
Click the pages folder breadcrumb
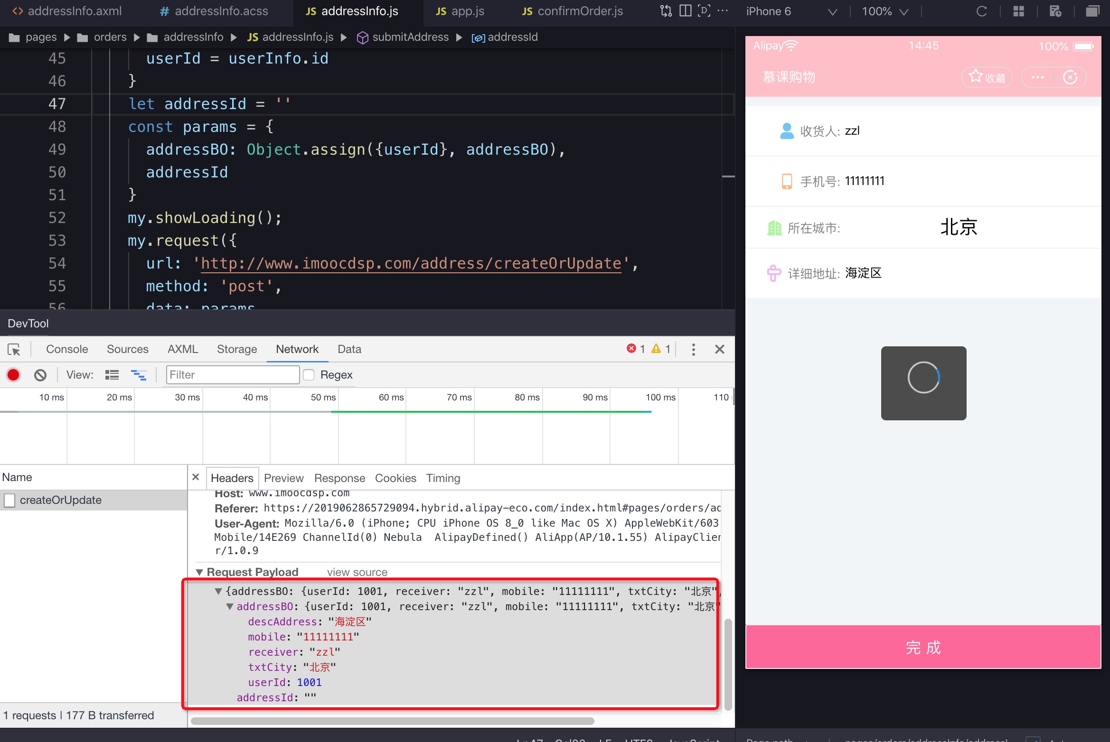coord(33,37)
